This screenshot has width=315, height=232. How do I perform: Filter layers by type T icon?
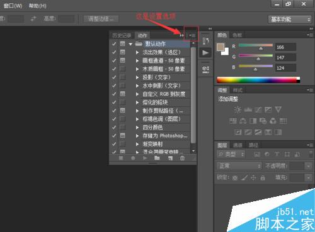277,155
